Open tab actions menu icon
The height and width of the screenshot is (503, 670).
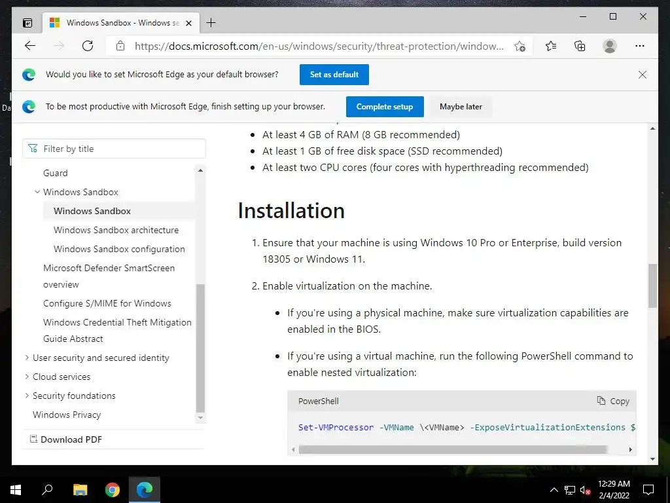pyautogui.click(x=27, y=23)
